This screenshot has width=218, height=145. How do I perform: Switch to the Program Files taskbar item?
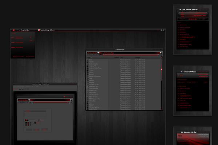(25, 30)
